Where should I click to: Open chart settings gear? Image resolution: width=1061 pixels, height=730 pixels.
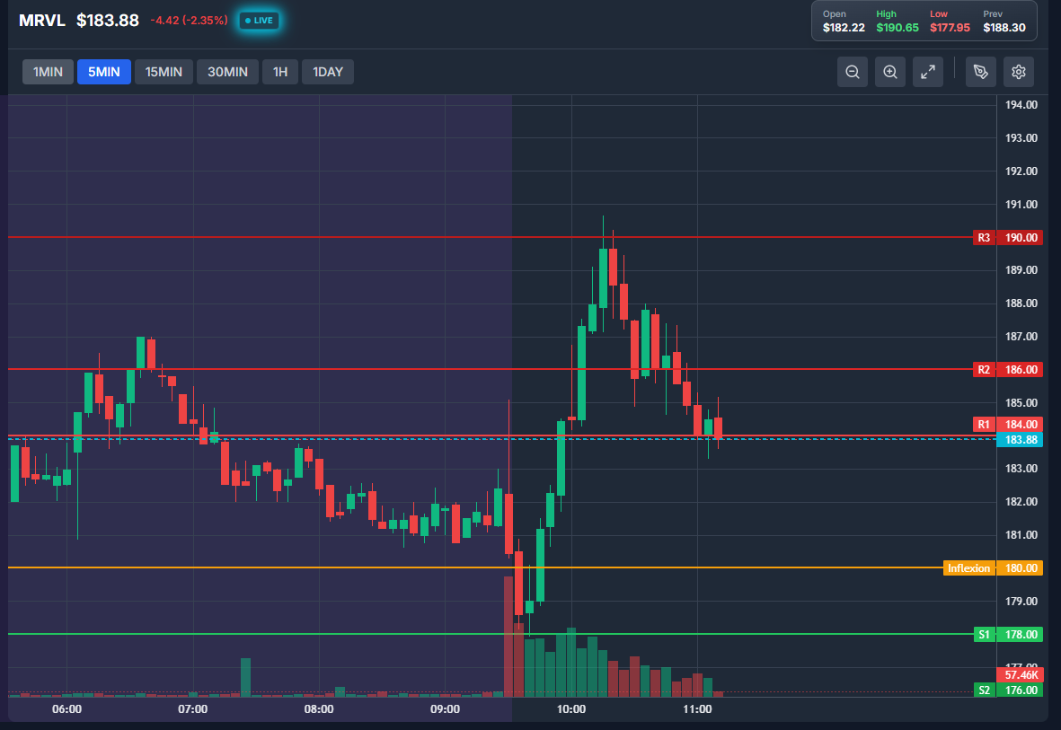(x=1019, y=72)
